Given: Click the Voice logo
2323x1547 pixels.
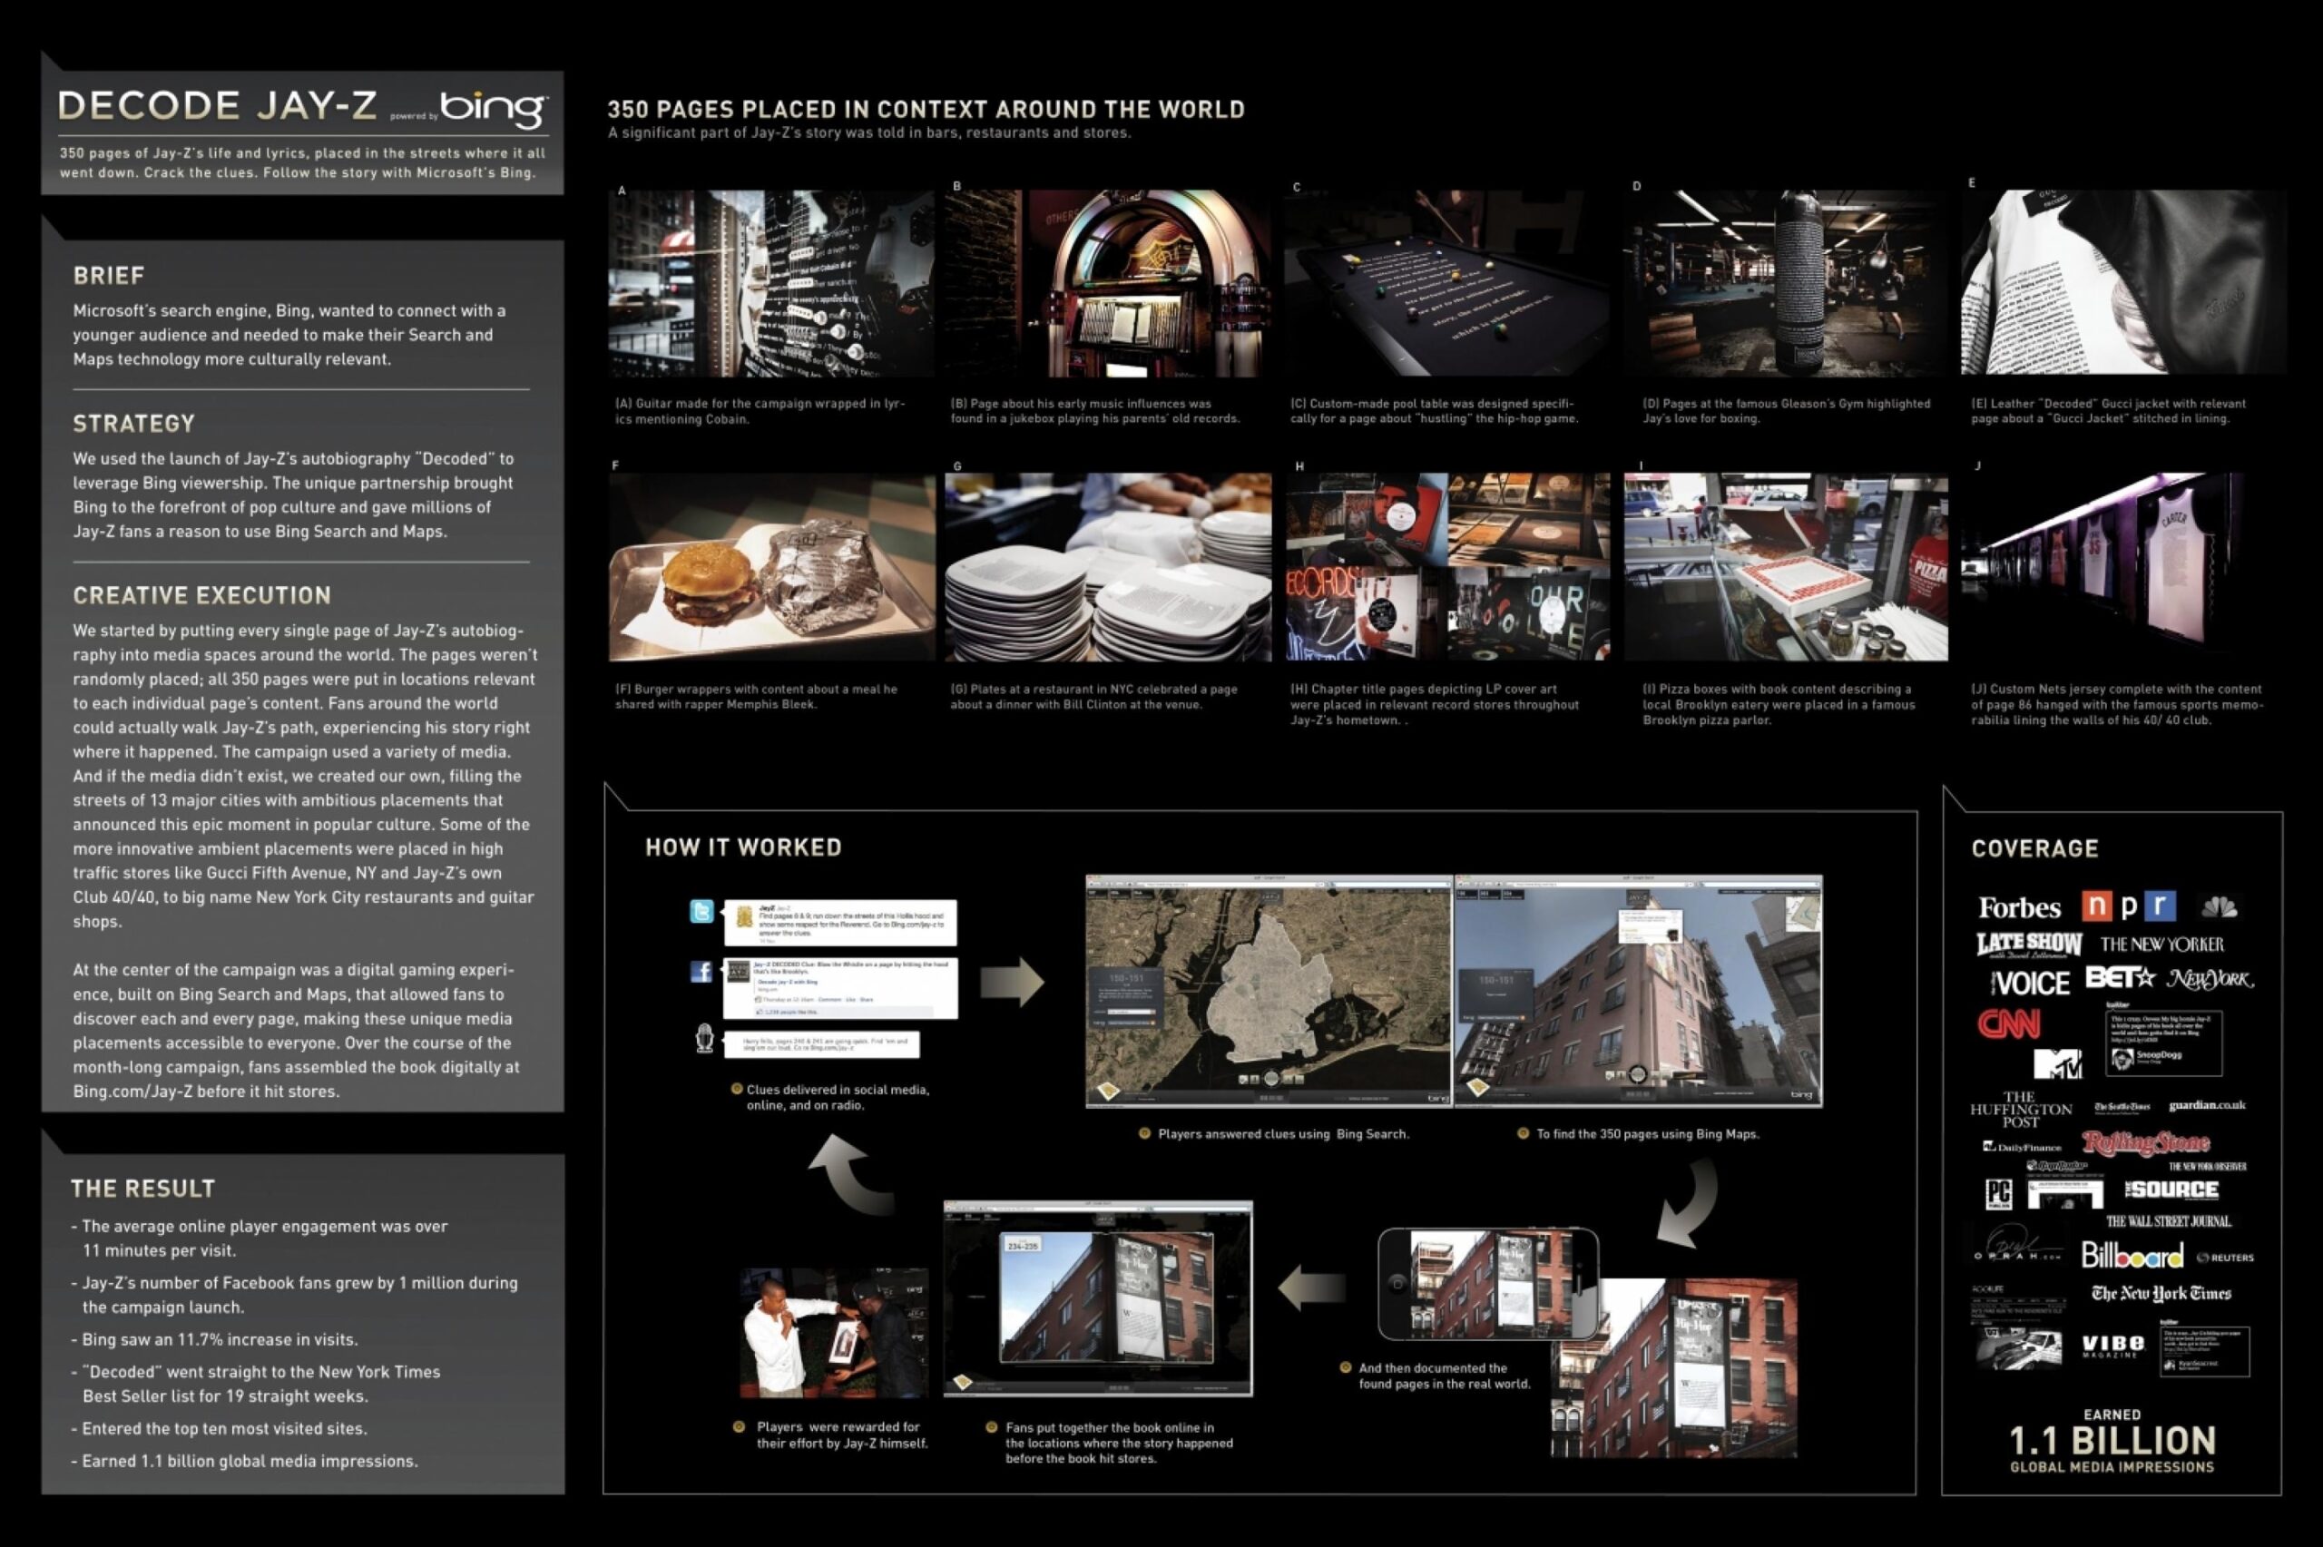Looking at the screenshot, I should (2031, 984).
